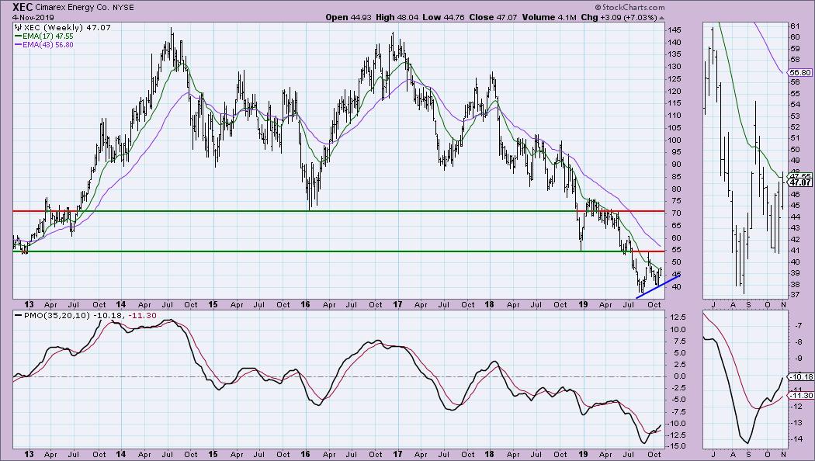Click the 61 label on the zoom panel axis

[795, 26]
